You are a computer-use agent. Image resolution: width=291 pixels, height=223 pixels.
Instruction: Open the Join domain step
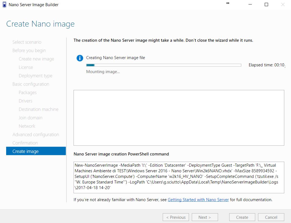tap(30, 118)
